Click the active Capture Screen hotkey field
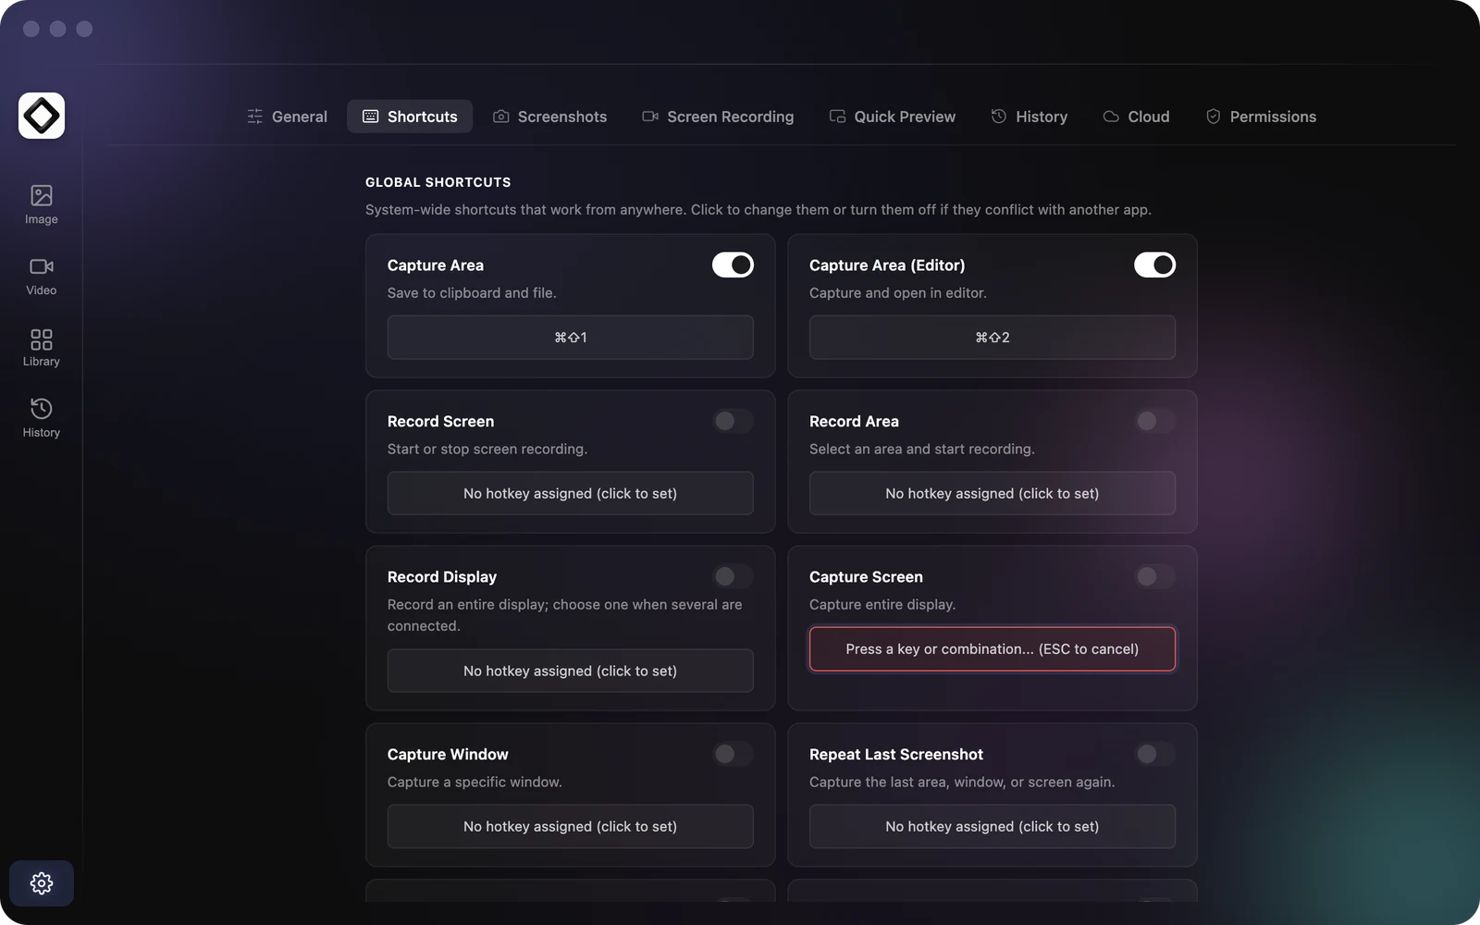Screen dimensions: 1480x925 tap(993, 649)
